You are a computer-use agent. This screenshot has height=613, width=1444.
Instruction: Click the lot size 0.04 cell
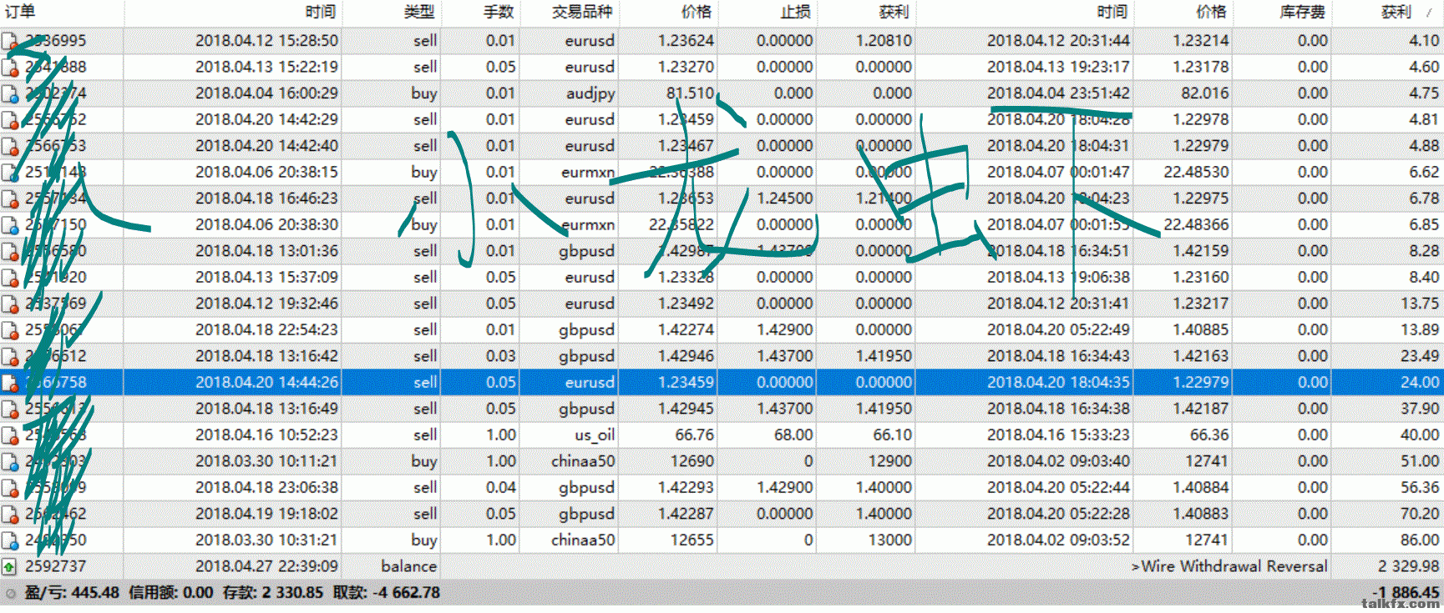(x=500, y=487)
